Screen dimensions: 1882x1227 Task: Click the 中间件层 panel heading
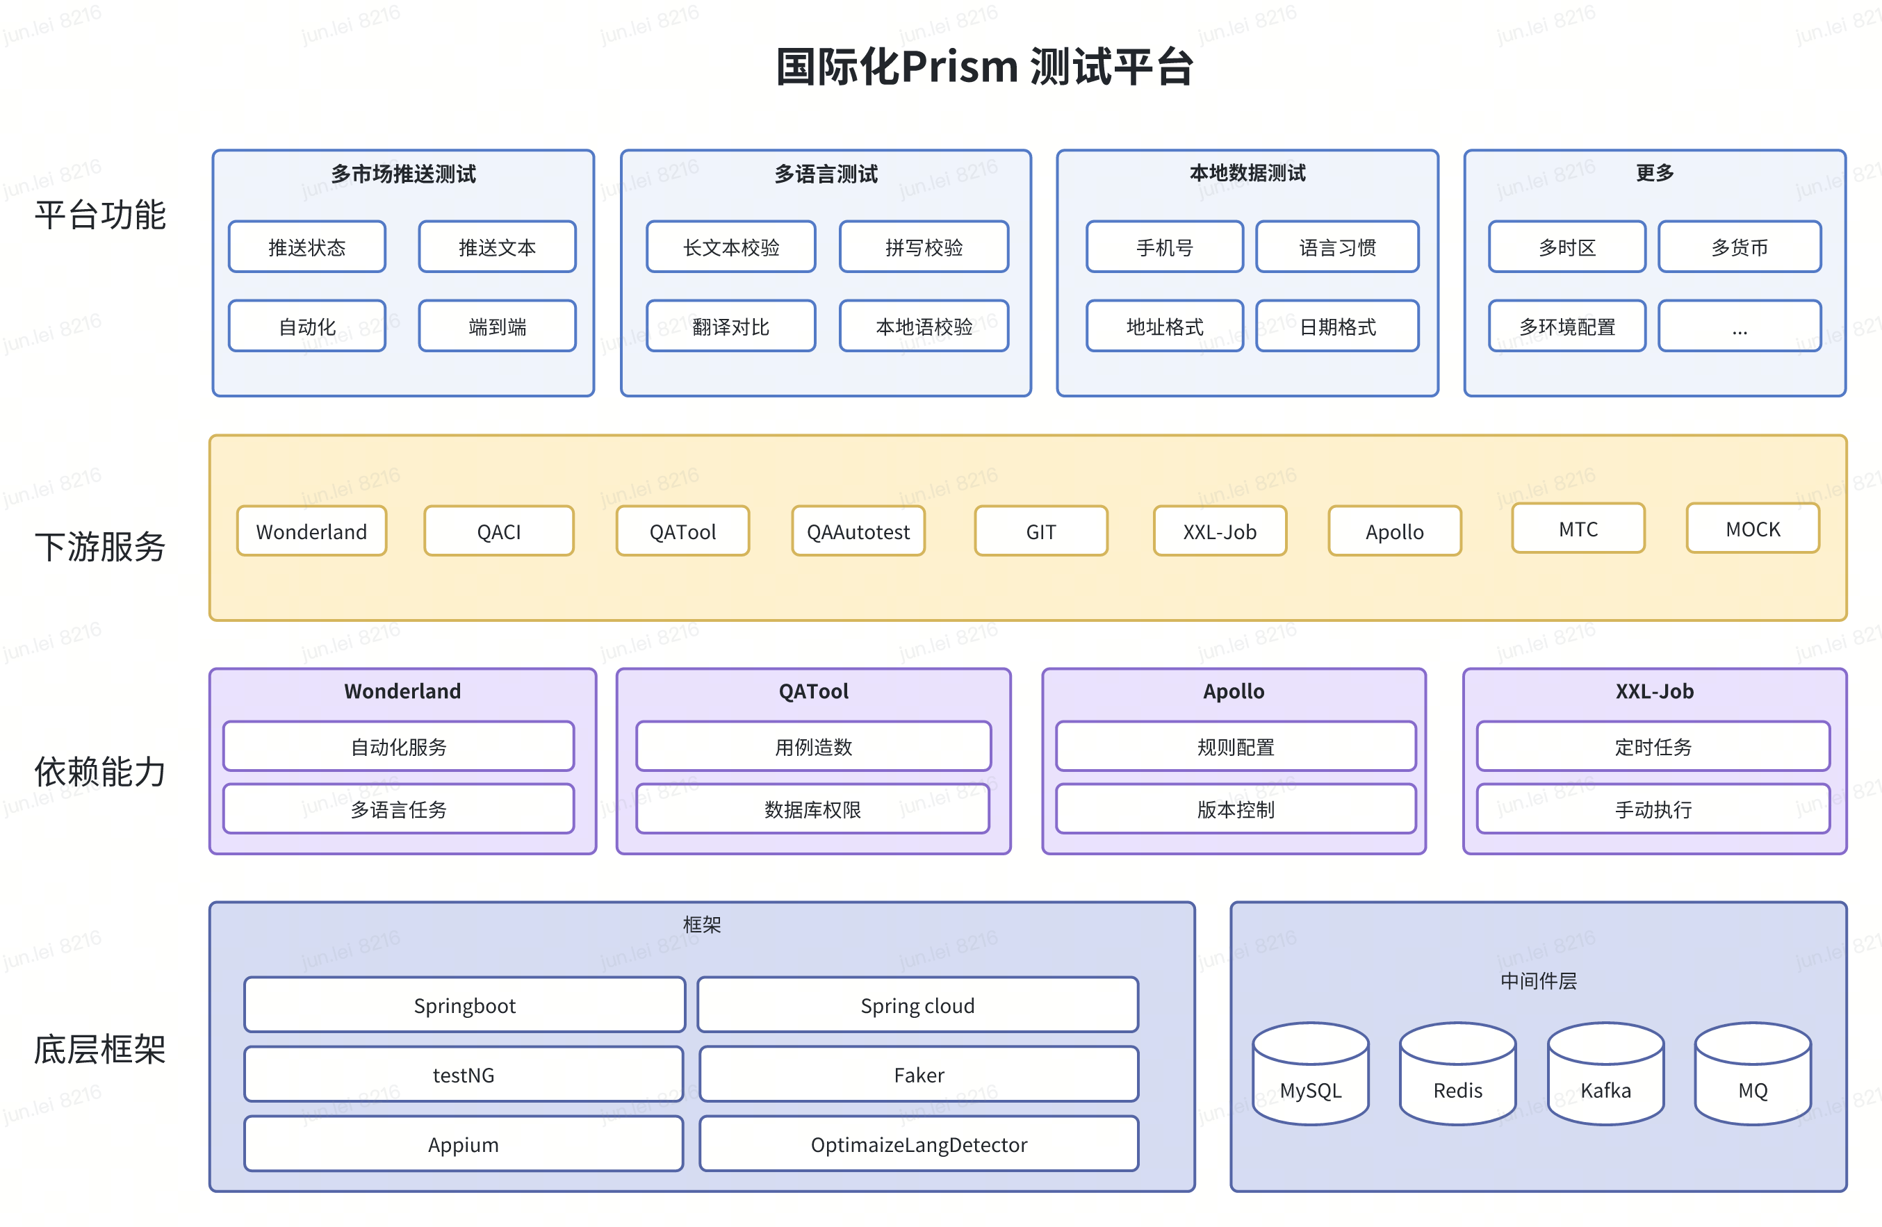[1538, 980]
